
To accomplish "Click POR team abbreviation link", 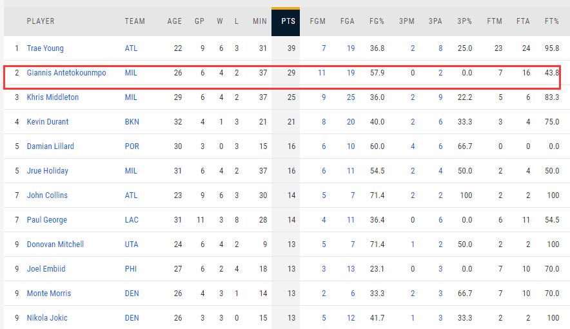I will tap(132, 146).
